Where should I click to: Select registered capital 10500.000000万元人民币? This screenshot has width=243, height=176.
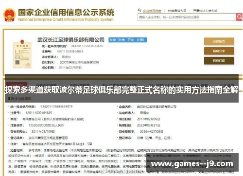46,125
